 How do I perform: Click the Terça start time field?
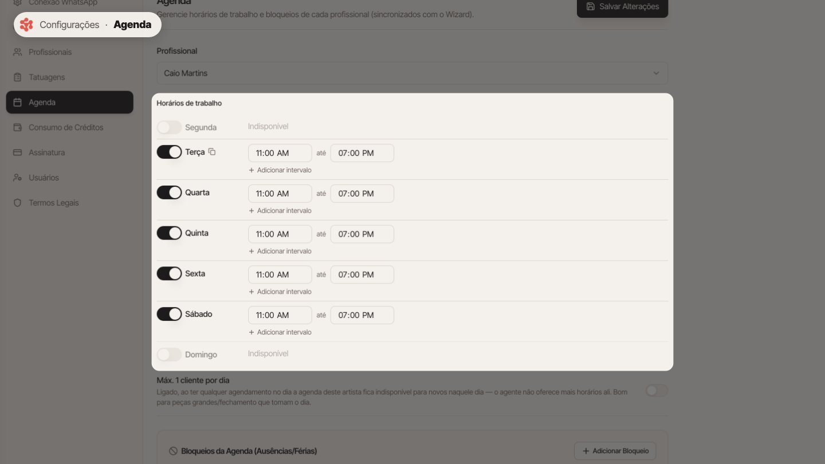tap(280, 153)
